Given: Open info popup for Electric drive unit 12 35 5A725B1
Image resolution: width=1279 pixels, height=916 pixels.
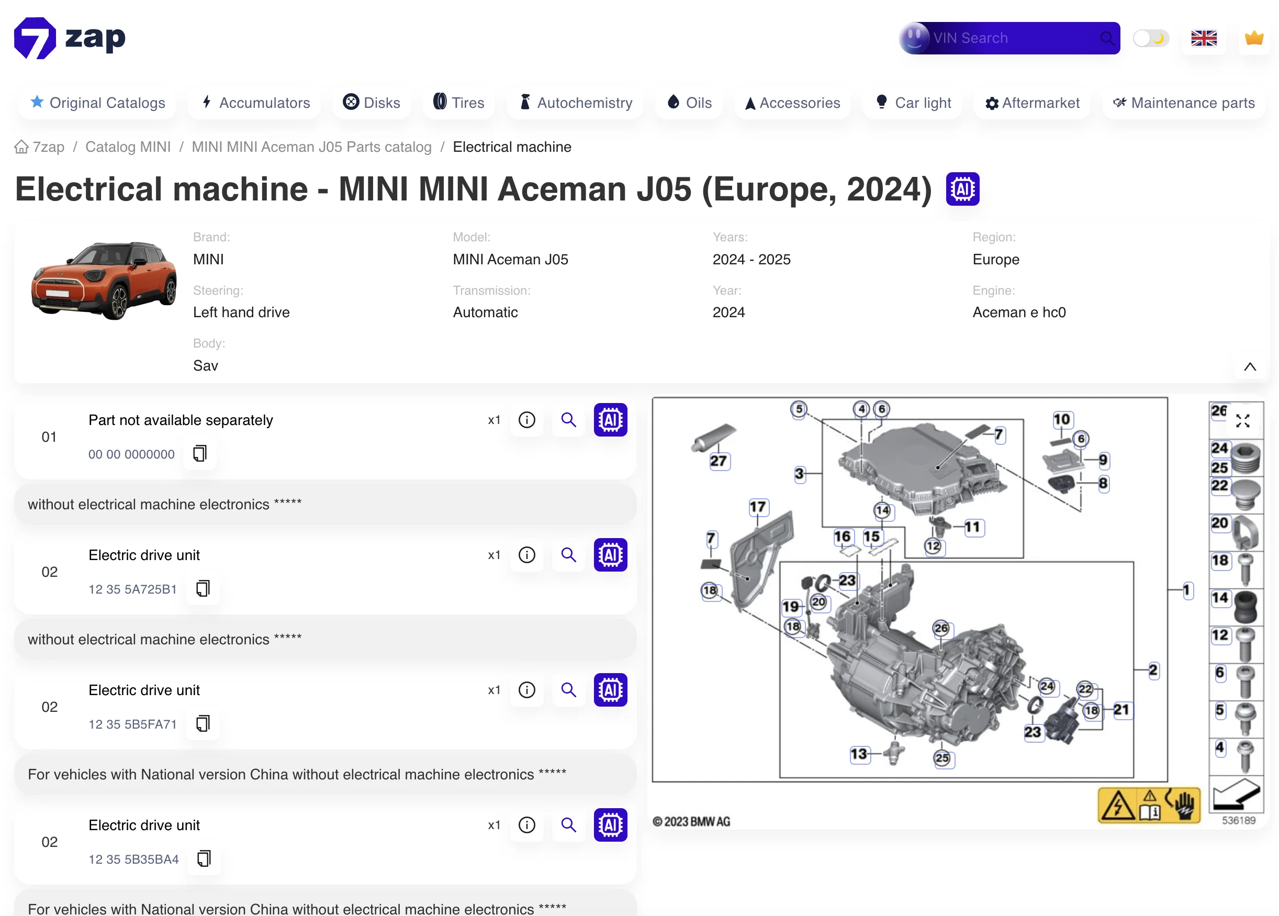Looking at the screenshot, I should coord(526,555).
